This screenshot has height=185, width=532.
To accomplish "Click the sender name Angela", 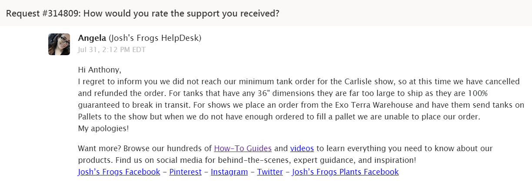I will click(x=92, y=38).
